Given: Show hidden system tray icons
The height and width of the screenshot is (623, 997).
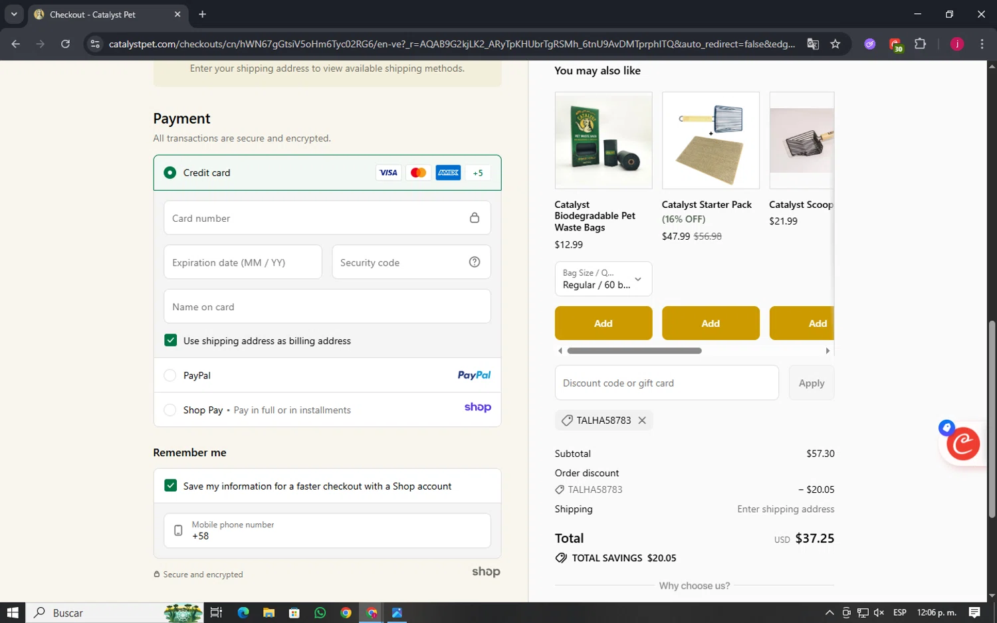Looking at the screenshot, I should (x=829, y=612).
